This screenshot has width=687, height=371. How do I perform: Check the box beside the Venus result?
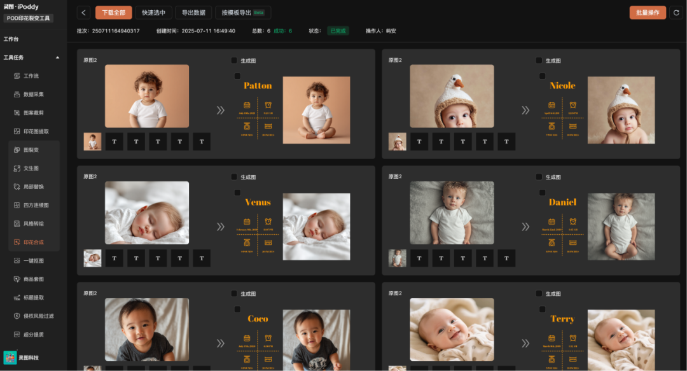click(x=237, y=192)
